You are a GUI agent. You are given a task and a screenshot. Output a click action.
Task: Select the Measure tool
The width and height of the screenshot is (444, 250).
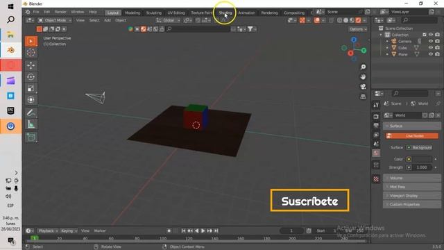[31, 124]
